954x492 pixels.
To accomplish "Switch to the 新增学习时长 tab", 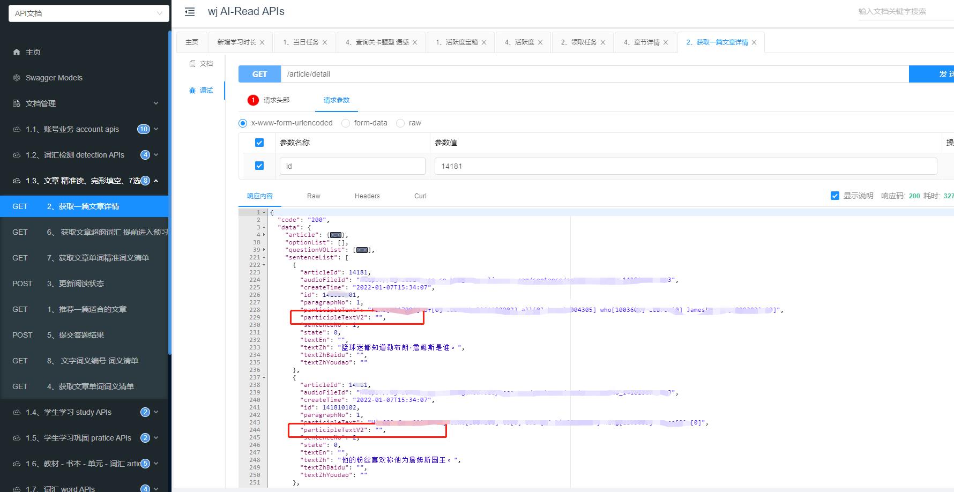I will pyautogui.click(x=236, y=42).
